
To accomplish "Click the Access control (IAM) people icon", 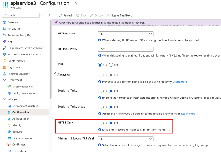I will [x=4, y=35].
